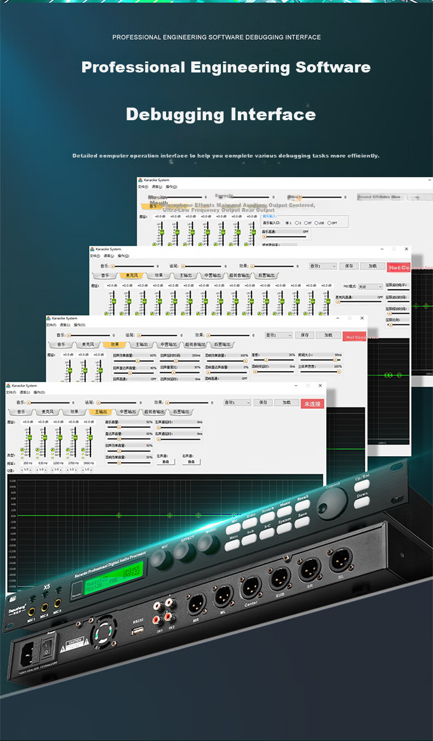
Task: Select music input radio option 1 in the rear window
Action: click(x=287, y=223)
